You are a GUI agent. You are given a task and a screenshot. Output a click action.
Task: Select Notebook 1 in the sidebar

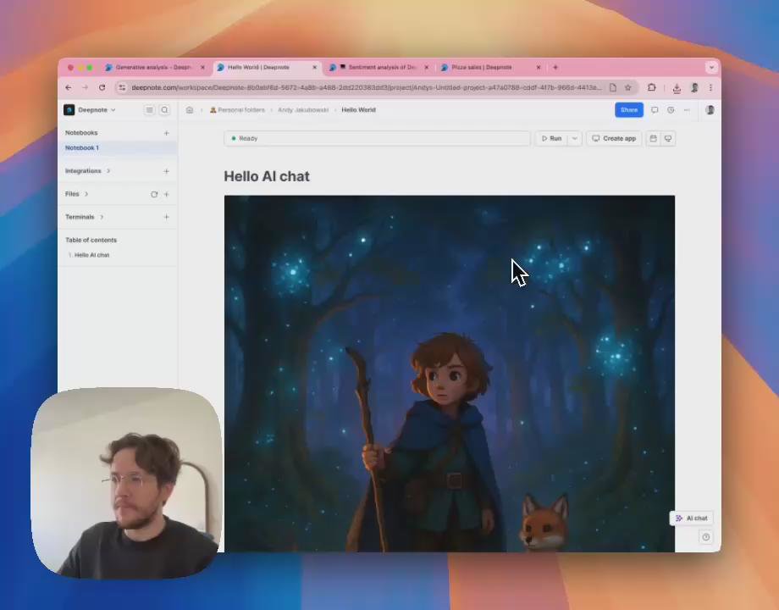point(118,147)
